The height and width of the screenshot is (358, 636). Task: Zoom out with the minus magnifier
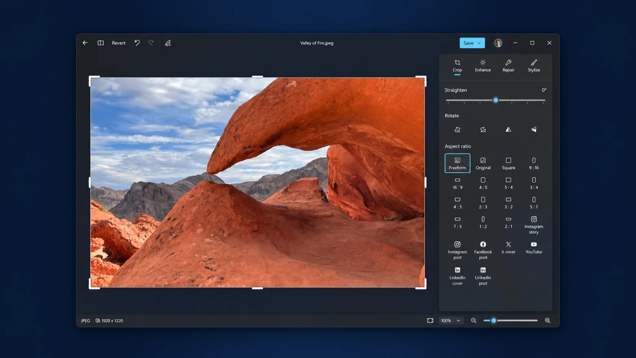[474, 321]
